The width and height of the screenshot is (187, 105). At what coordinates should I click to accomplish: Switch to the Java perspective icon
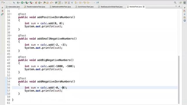[184, 3]
